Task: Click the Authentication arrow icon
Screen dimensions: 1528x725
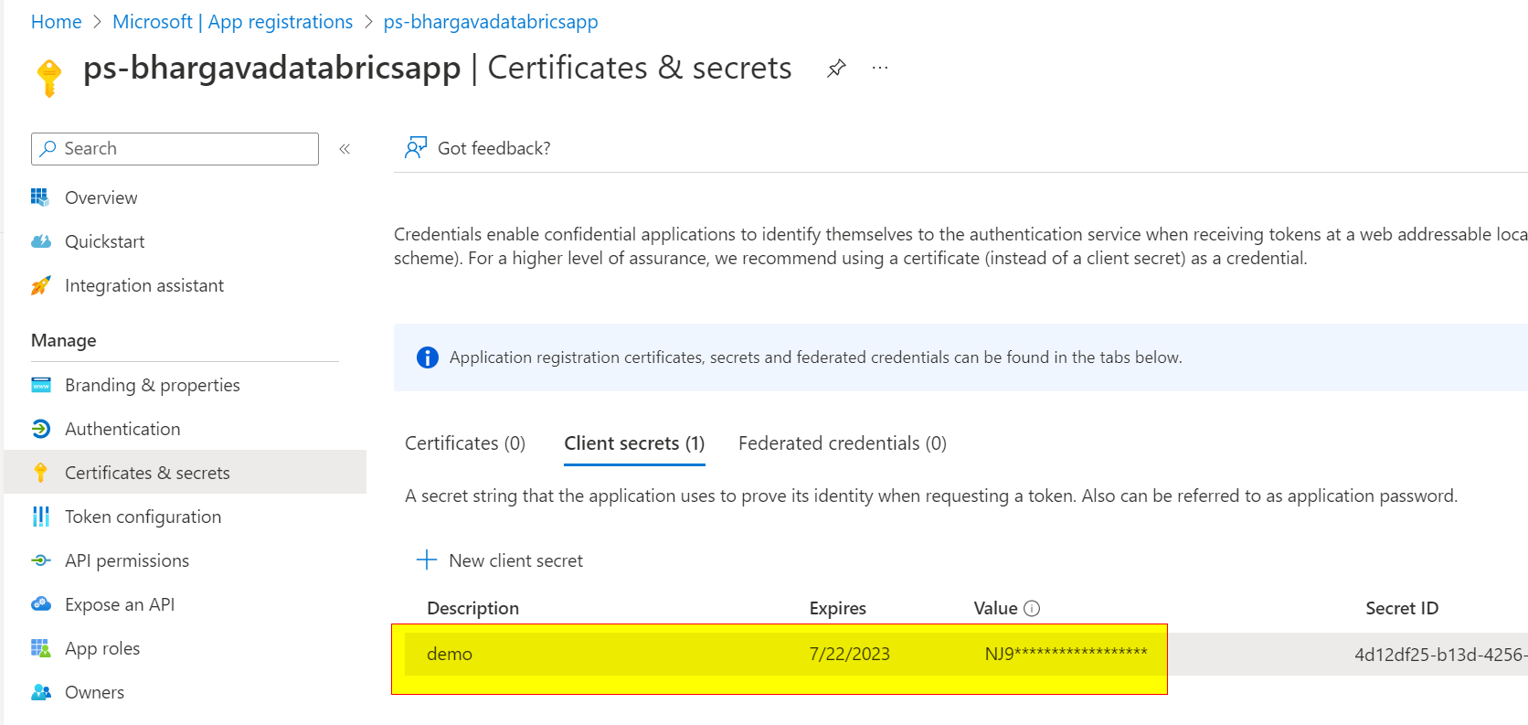Action: pyautogui.click(x=41, y=429)
